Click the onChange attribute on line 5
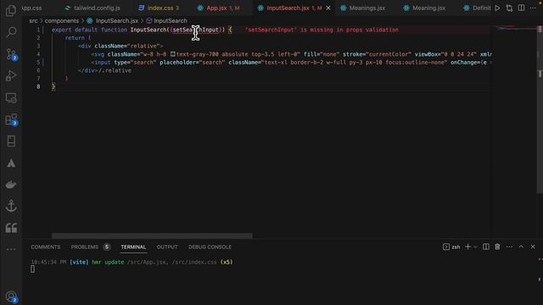Viewport: 543px width, 305px height. pos(465,62)
